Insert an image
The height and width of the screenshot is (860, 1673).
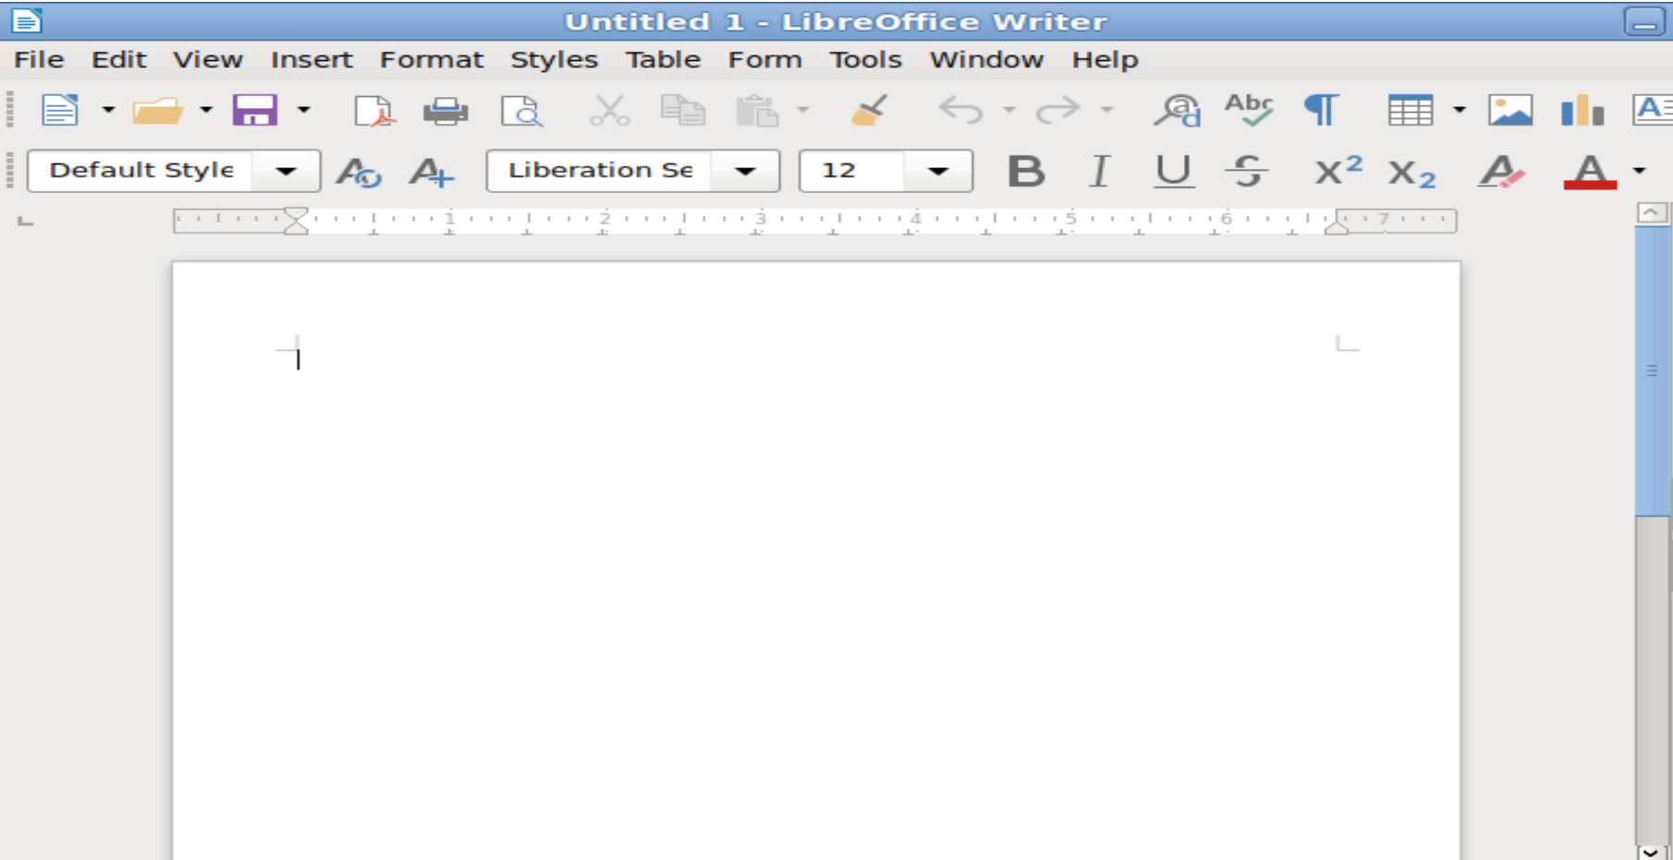coord(1510,110)
